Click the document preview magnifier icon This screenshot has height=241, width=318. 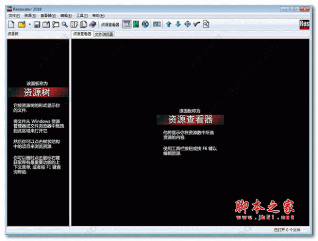pos(206,24)
